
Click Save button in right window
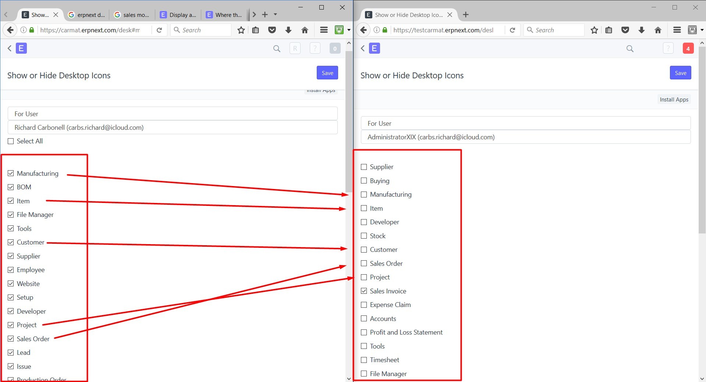point(681,73)
